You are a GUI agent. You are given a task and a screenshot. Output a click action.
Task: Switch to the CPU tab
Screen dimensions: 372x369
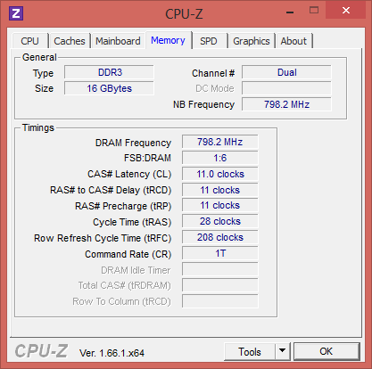point(30,41)
